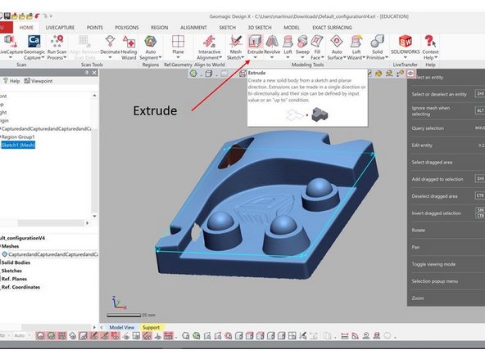The height and width of the screenshot is (363, 485).
Task: Click the LiveCapture scan icon
Action: 10,41
